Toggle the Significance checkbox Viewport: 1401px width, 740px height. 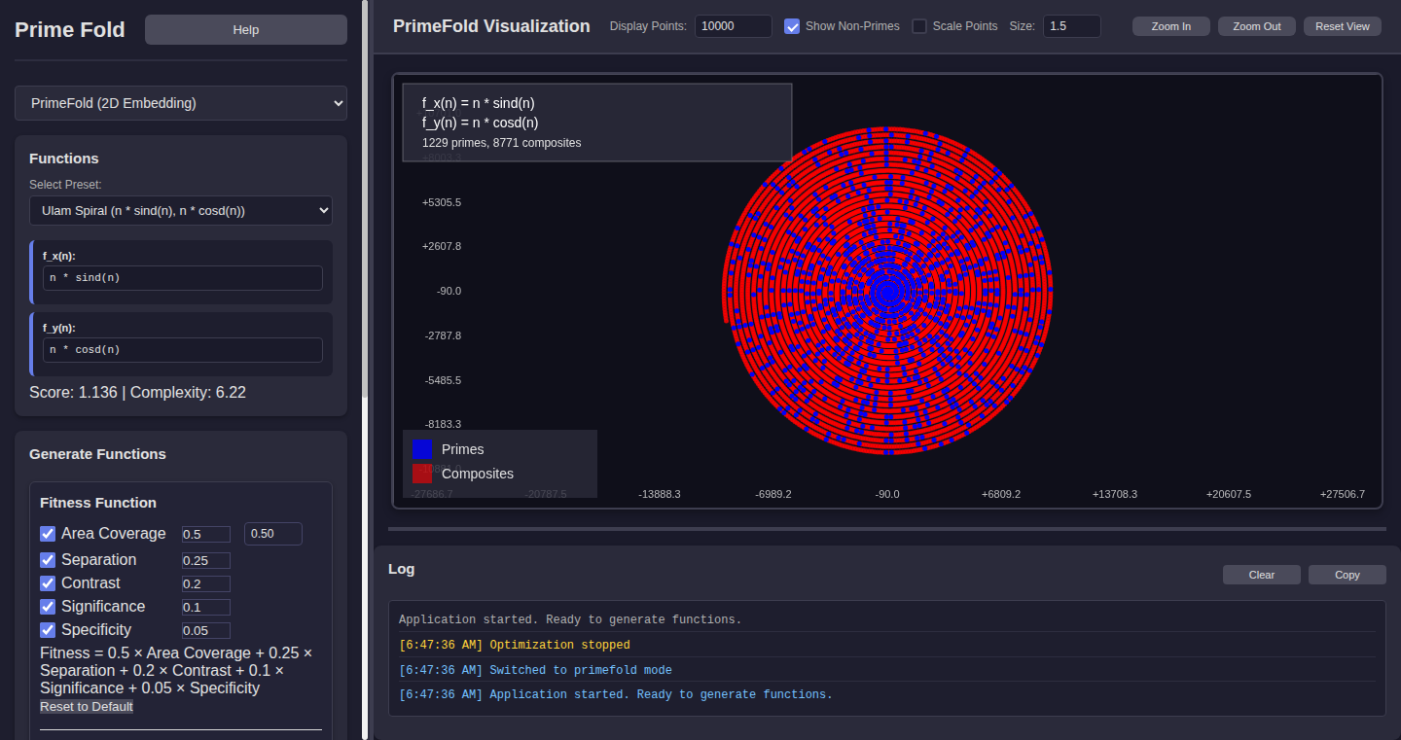click(x=48, y=607)
